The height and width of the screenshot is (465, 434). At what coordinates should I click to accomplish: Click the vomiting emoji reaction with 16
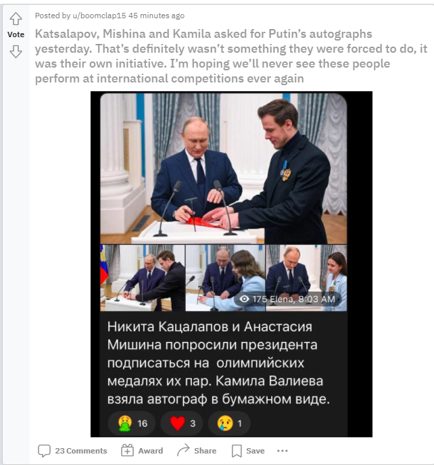pos(131,423)
